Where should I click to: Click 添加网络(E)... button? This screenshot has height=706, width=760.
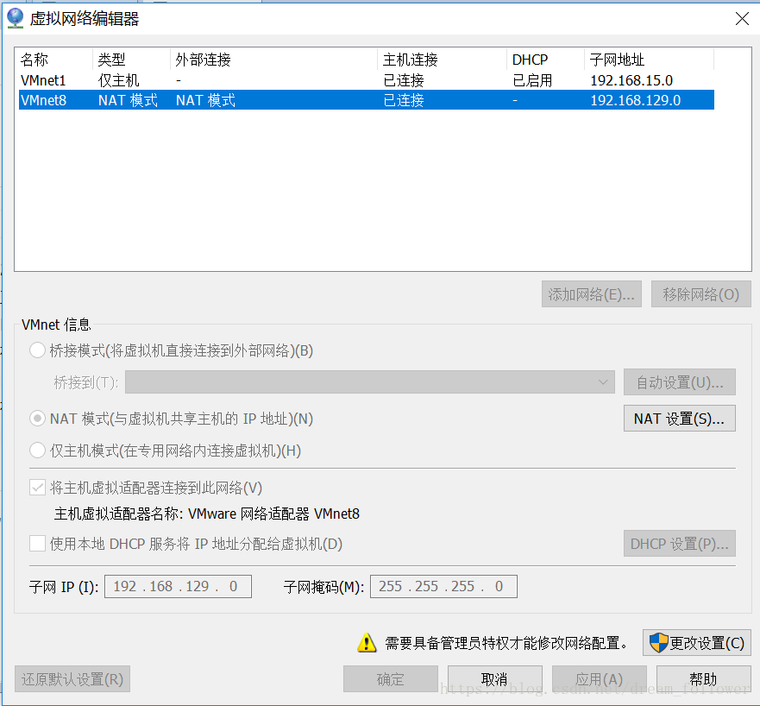pos(591,293)
